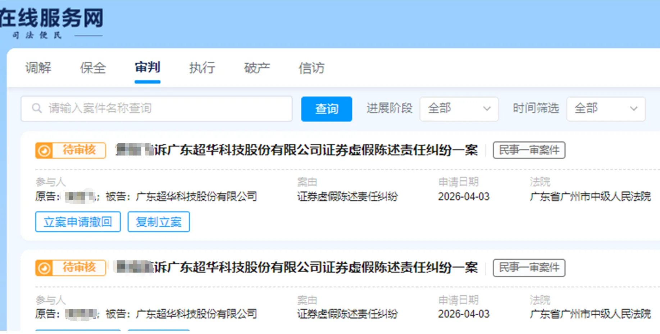This screenshot has width=660, height=334.
Task: Switch to the 调解 tab
Action: point(38,68)
